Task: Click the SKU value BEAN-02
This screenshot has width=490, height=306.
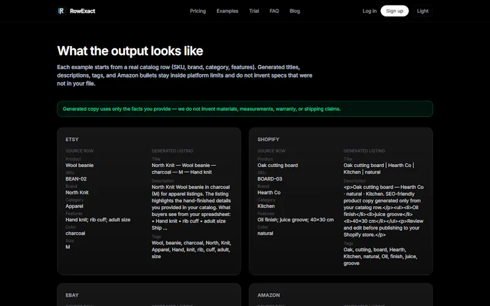Action: (76, 179)
